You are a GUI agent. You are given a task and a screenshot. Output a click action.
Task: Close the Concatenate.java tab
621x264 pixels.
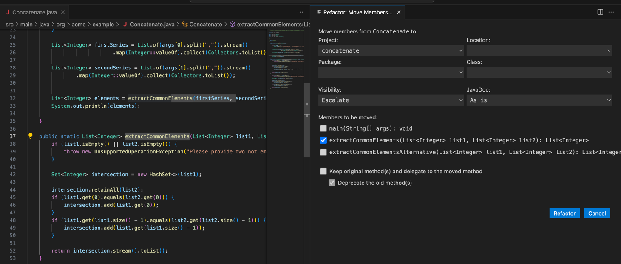pyautogui.click(x=63, y=12)
